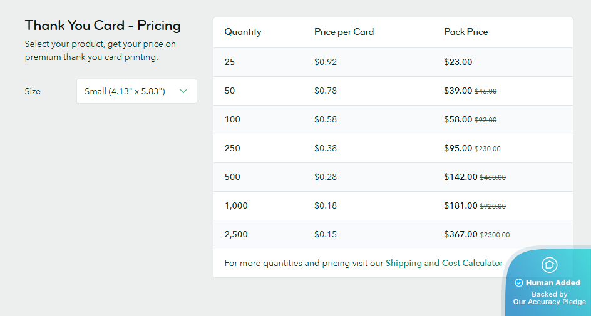This screenshot has height=316, width=591.
Task: Click the Our Accuracy Pledge text
Action: [x=549, y=302]
